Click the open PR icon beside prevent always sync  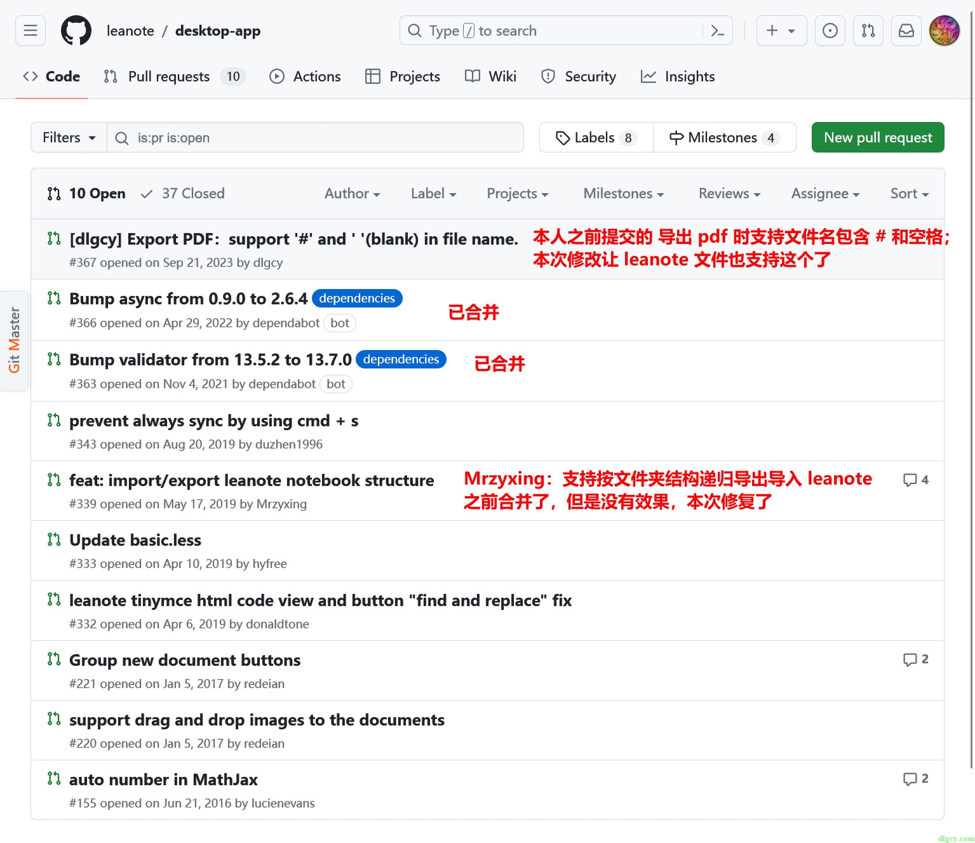click(x=54, y=420)
